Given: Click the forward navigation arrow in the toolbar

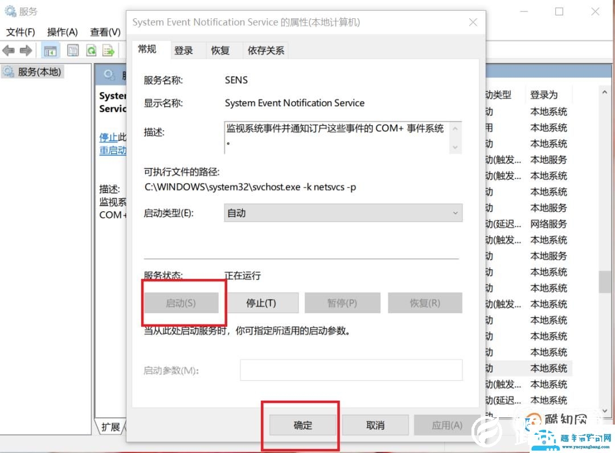Looking at the screenshot, I should coord(26,50).
